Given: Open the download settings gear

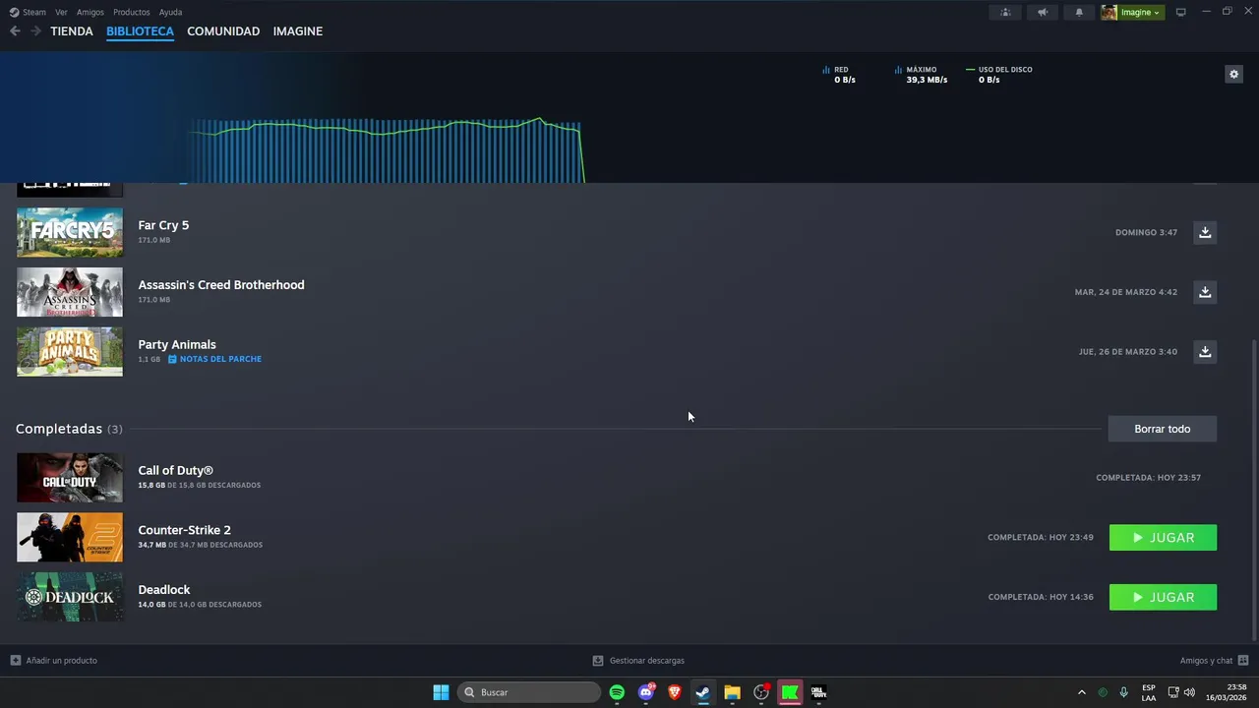Looking at the screenshot, I should (1233, 74).
